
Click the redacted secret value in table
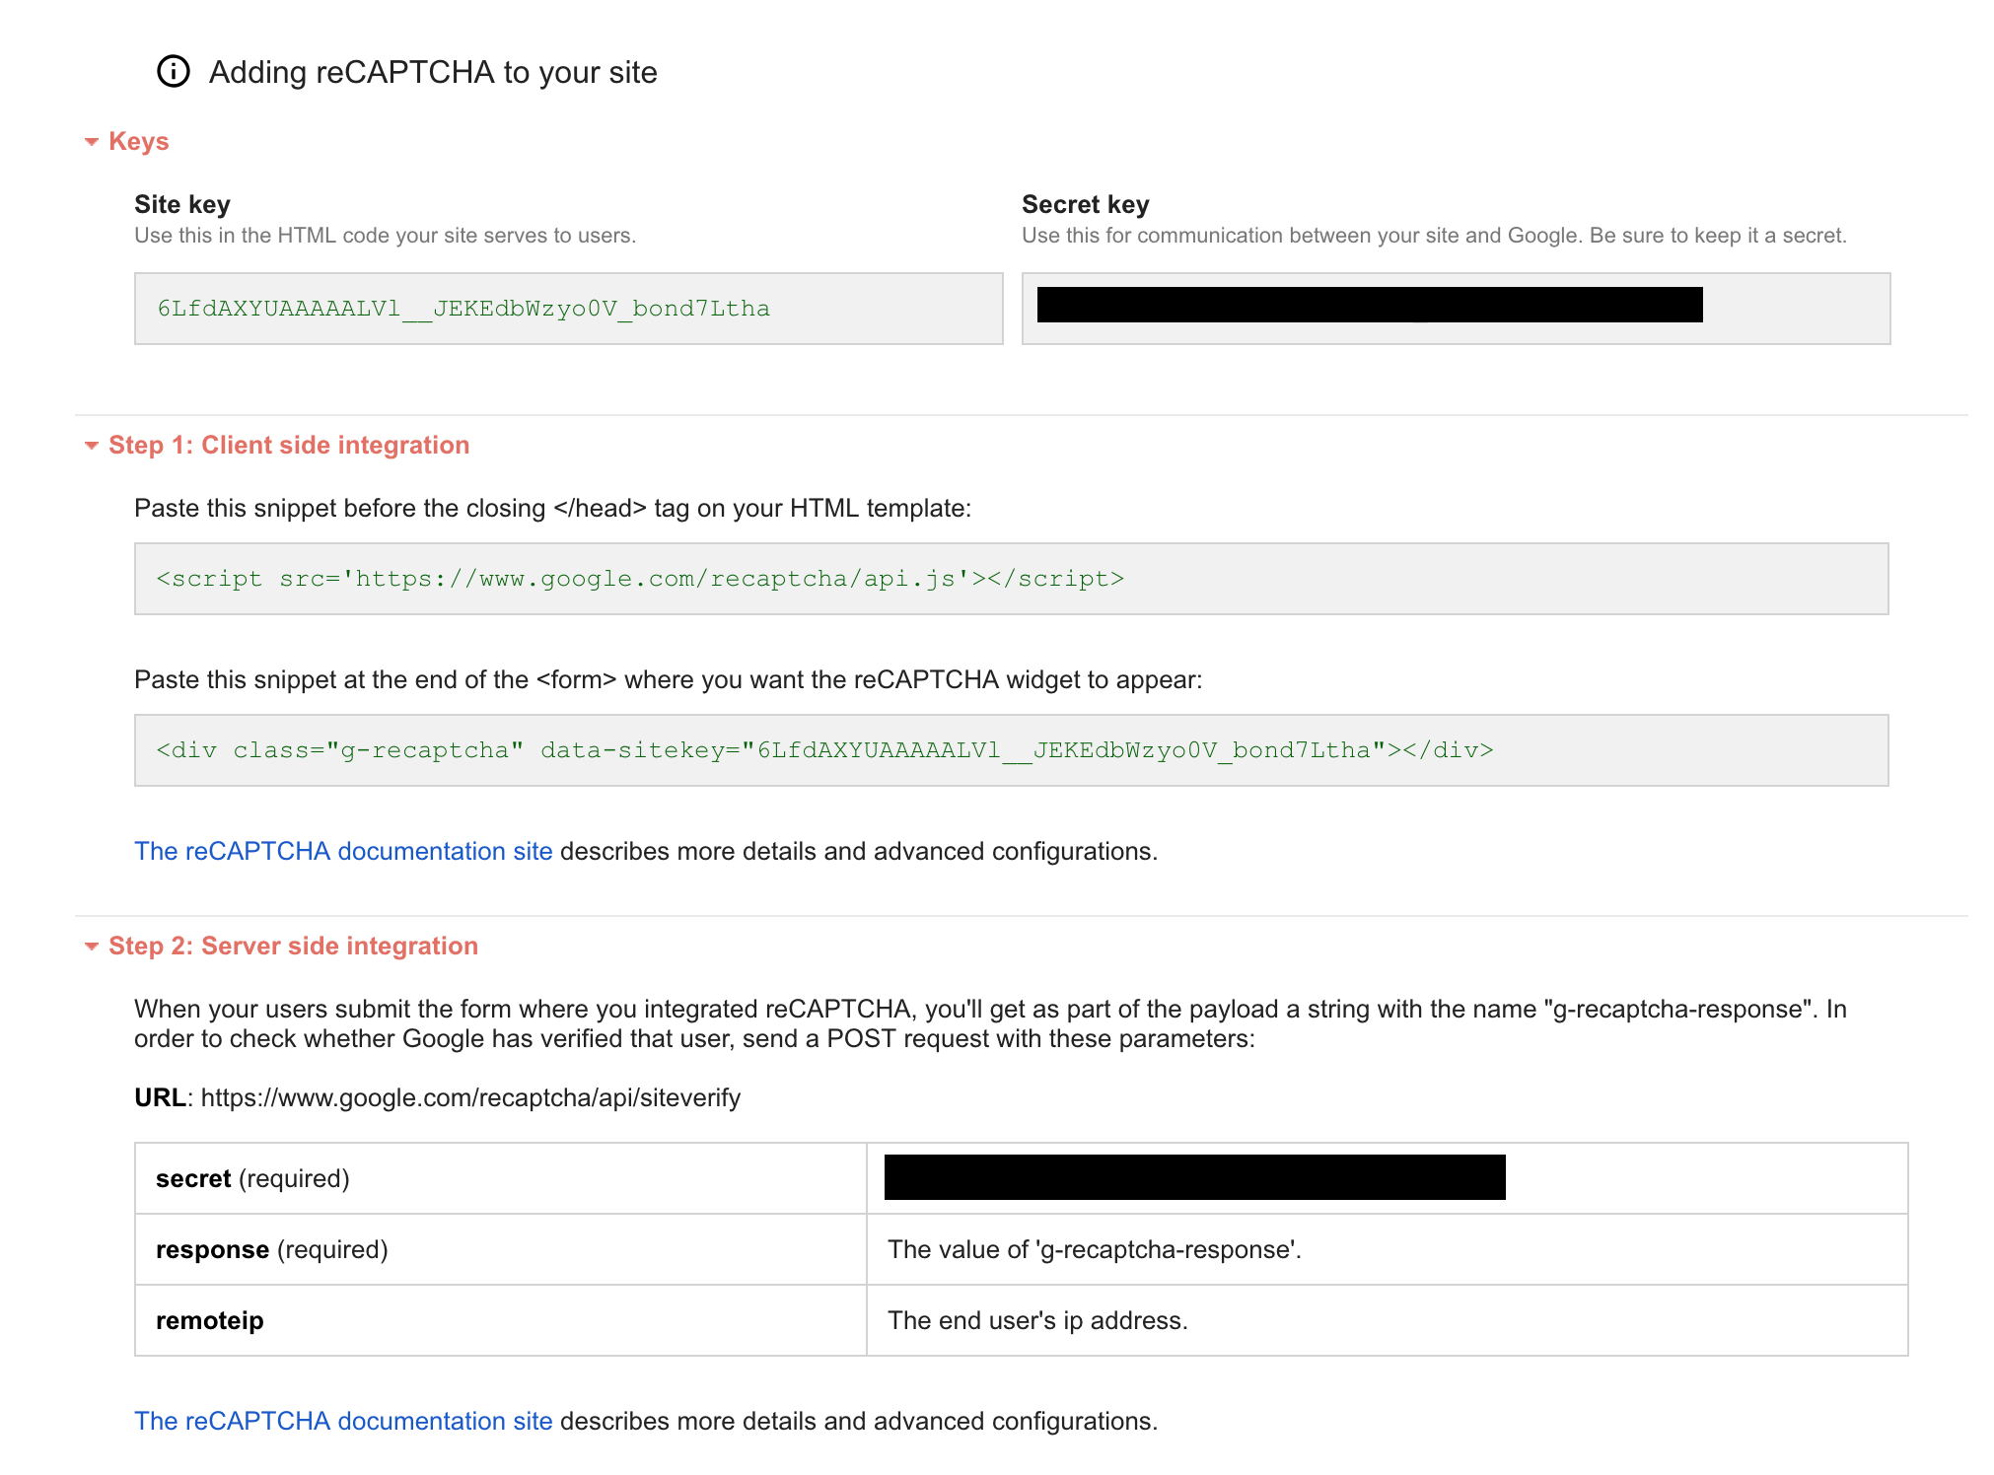click(x=1194, y=1177)
